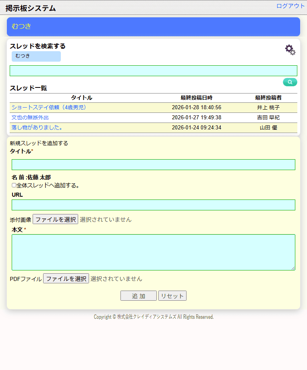Click the 本文 text area
Screen dimensions: 307x370
point(153,252)
